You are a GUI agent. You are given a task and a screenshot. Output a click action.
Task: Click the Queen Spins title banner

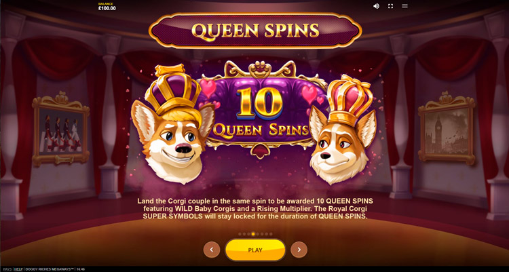pyautogui.click(x=255, y=31)
